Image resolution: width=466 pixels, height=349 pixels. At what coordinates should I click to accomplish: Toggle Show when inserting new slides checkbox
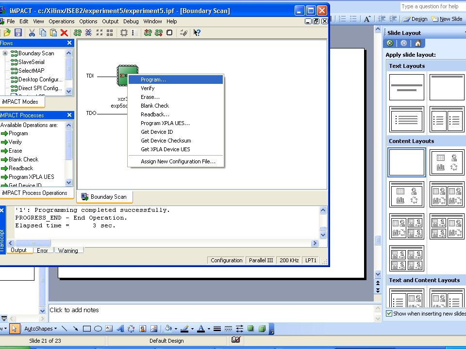pos(389,314)
